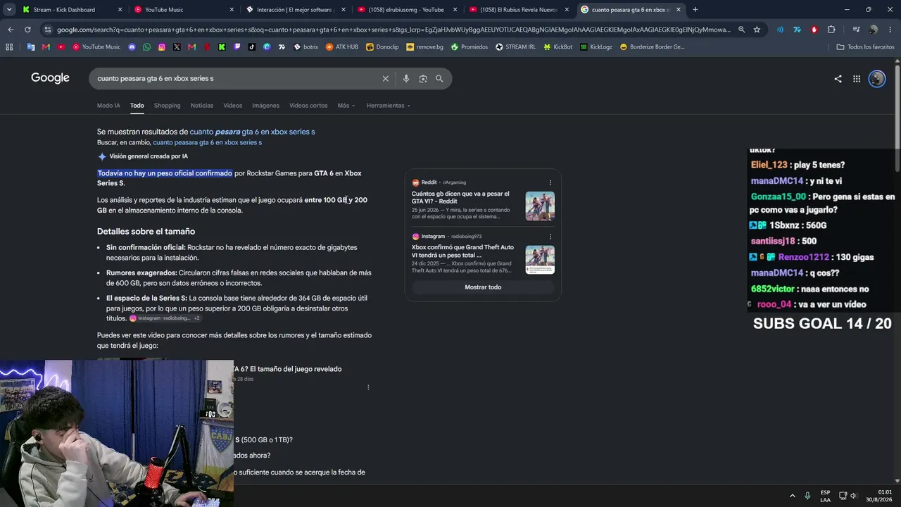Start a voice search with the microphone
The image size is (901, 507).
coord(406,79)
